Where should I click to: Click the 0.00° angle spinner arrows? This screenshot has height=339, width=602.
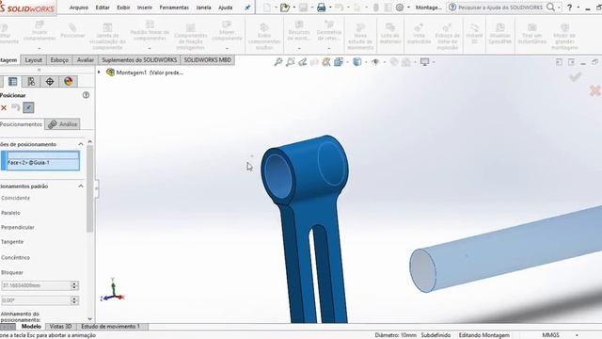point(74,300)
